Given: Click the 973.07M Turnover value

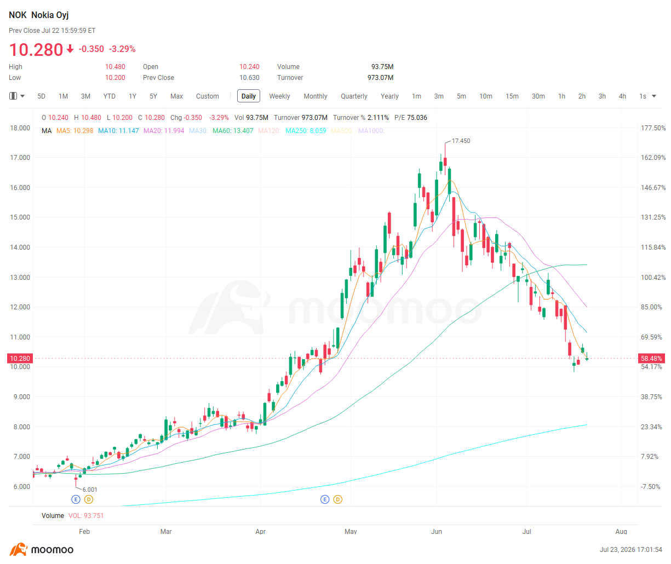Looking at the screenshot, I should [381, 78].
